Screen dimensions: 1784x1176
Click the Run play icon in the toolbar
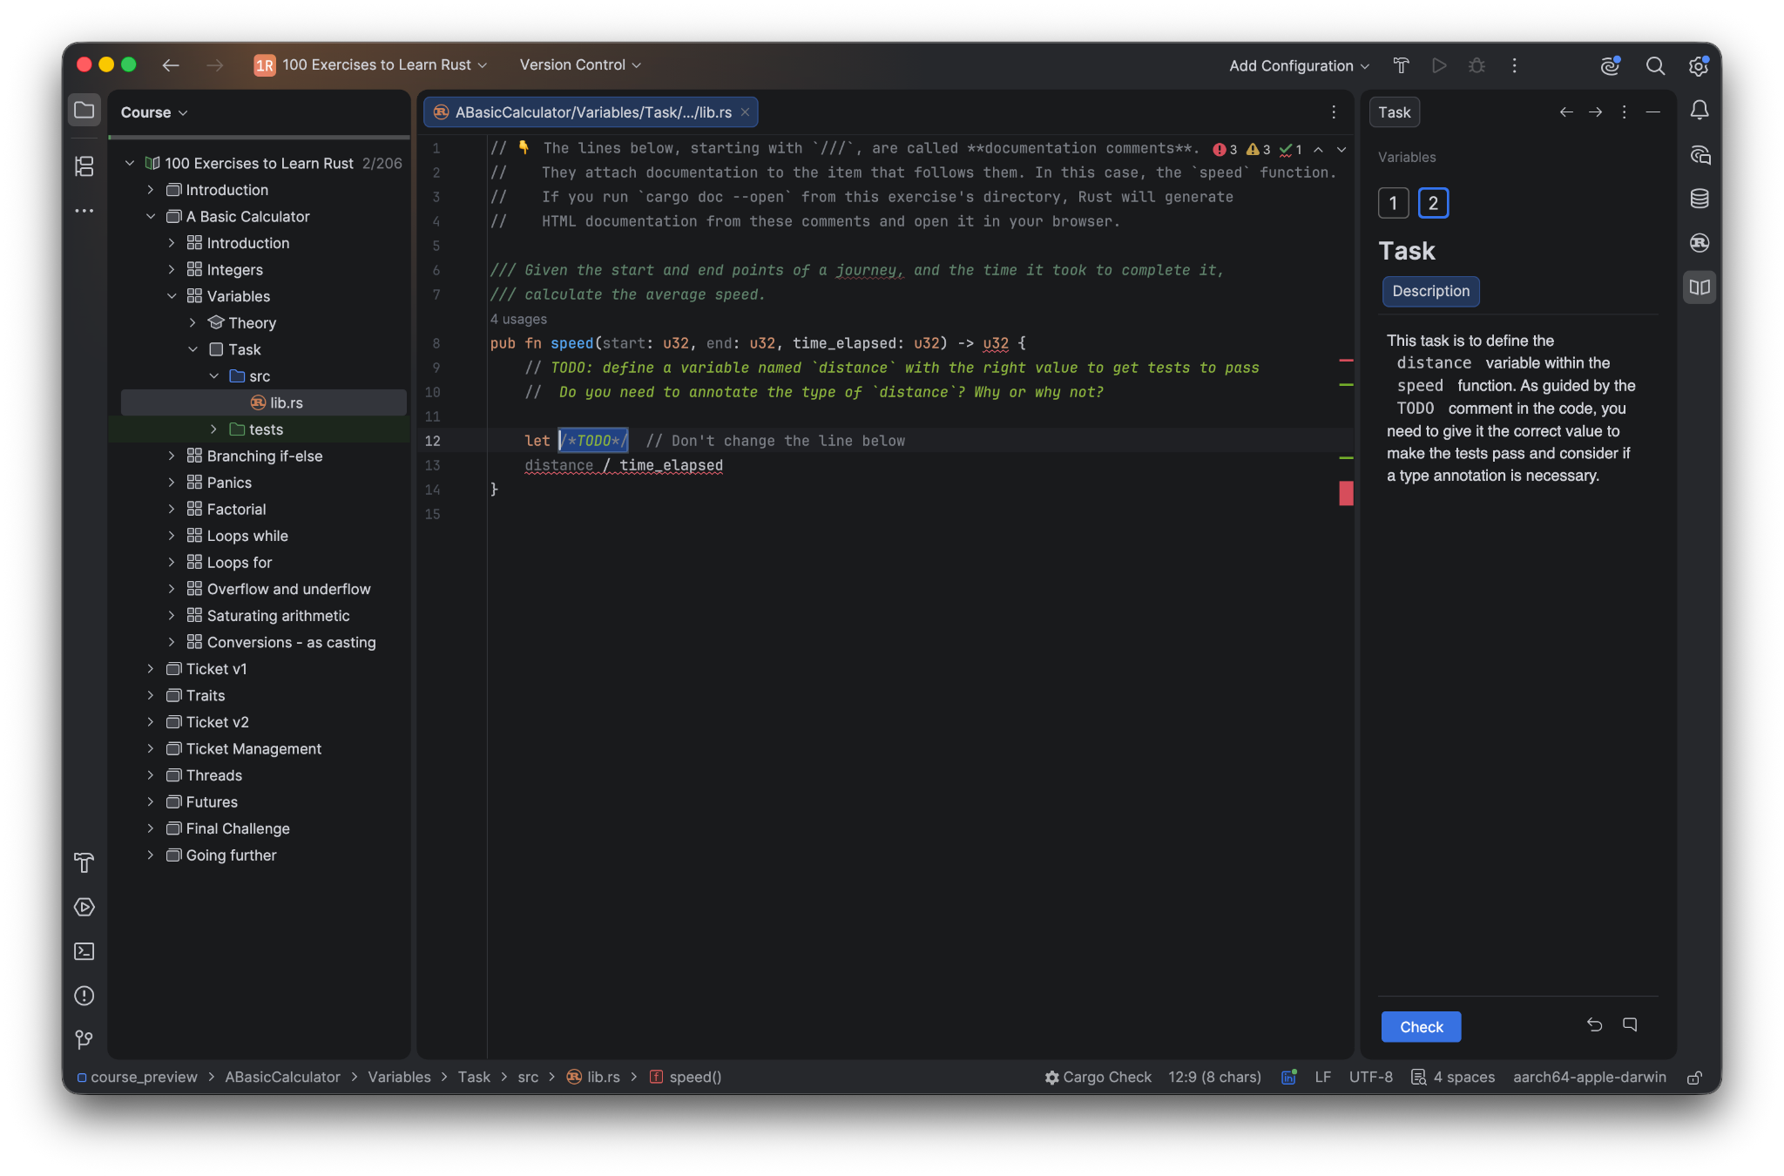pos(1439,65)
